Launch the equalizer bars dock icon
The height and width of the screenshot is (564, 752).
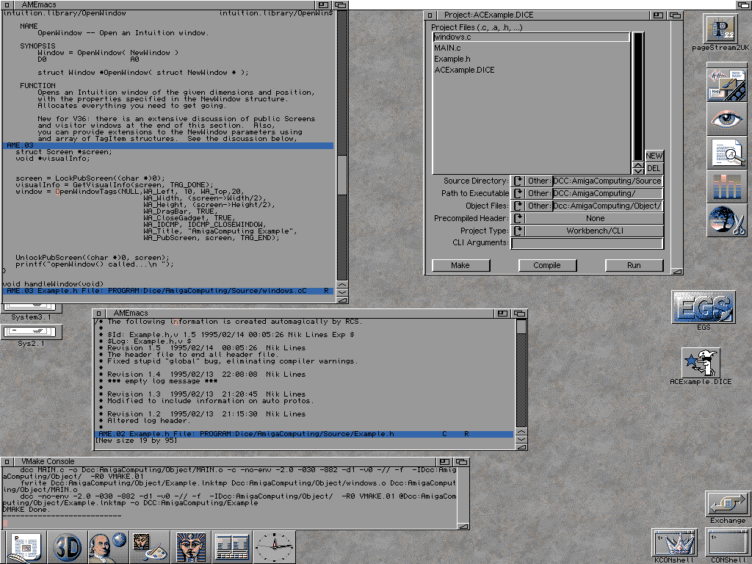[x=726, y=186]
